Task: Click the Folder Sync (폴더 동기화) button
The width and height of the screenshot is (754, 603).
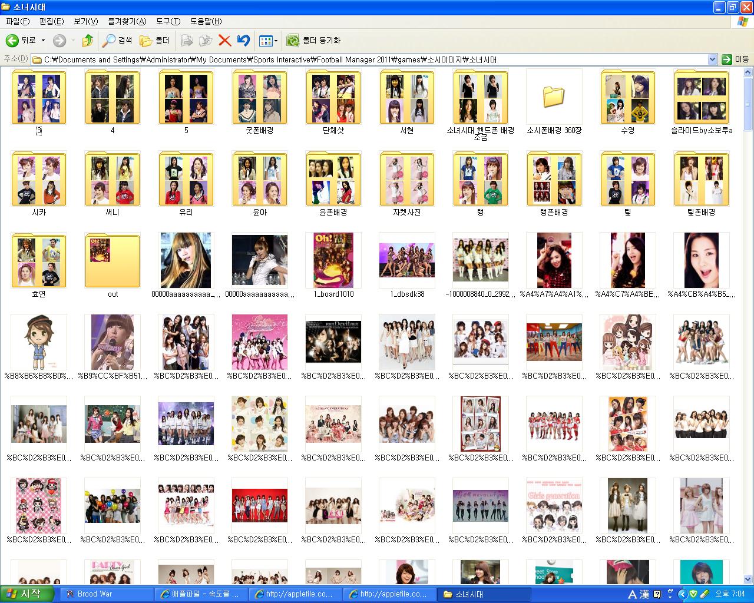Action: tap(313, 41)
